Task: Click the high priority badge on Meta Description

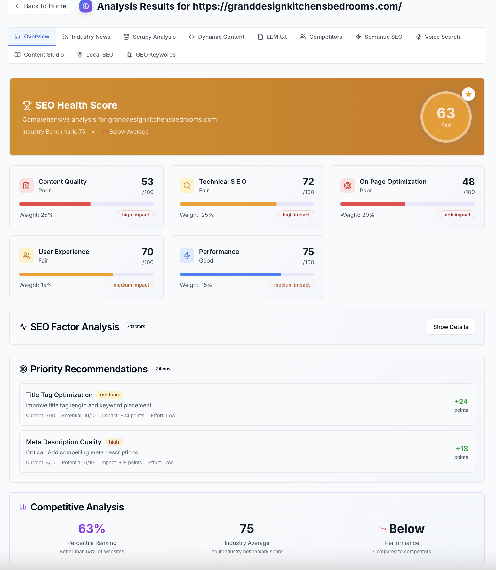Action: [114, 442]
